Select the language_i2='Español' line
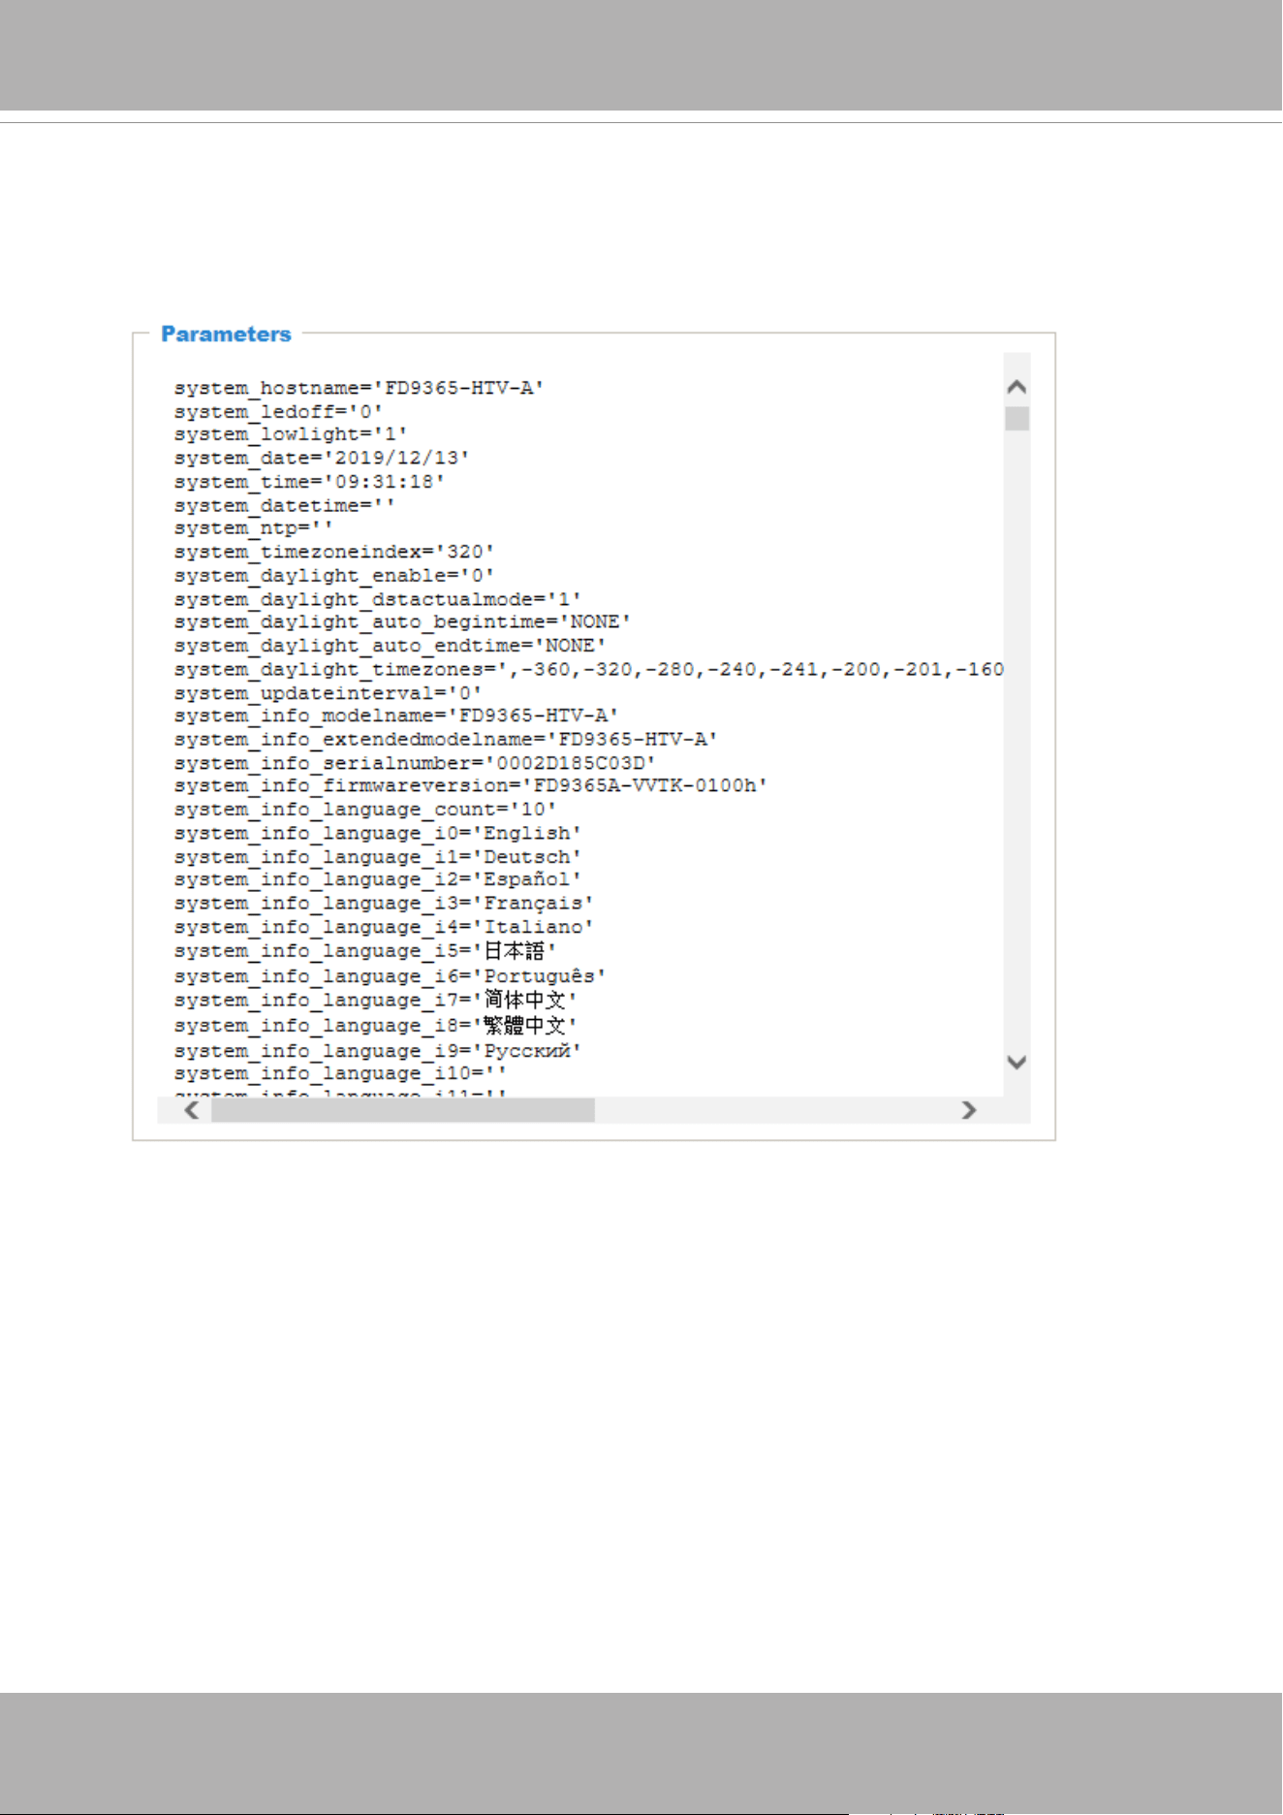The image size is (1283, 1815). [378, 879]
